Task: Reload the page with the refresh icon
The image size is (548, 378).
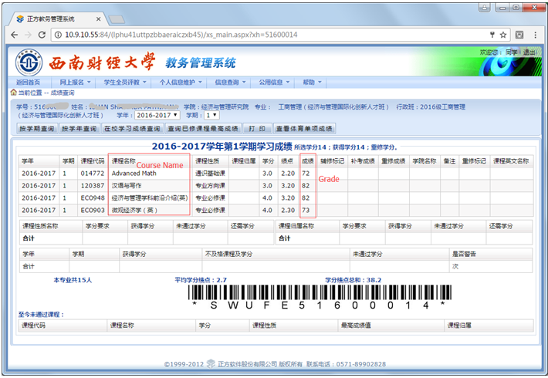Action: pos(42,35)
